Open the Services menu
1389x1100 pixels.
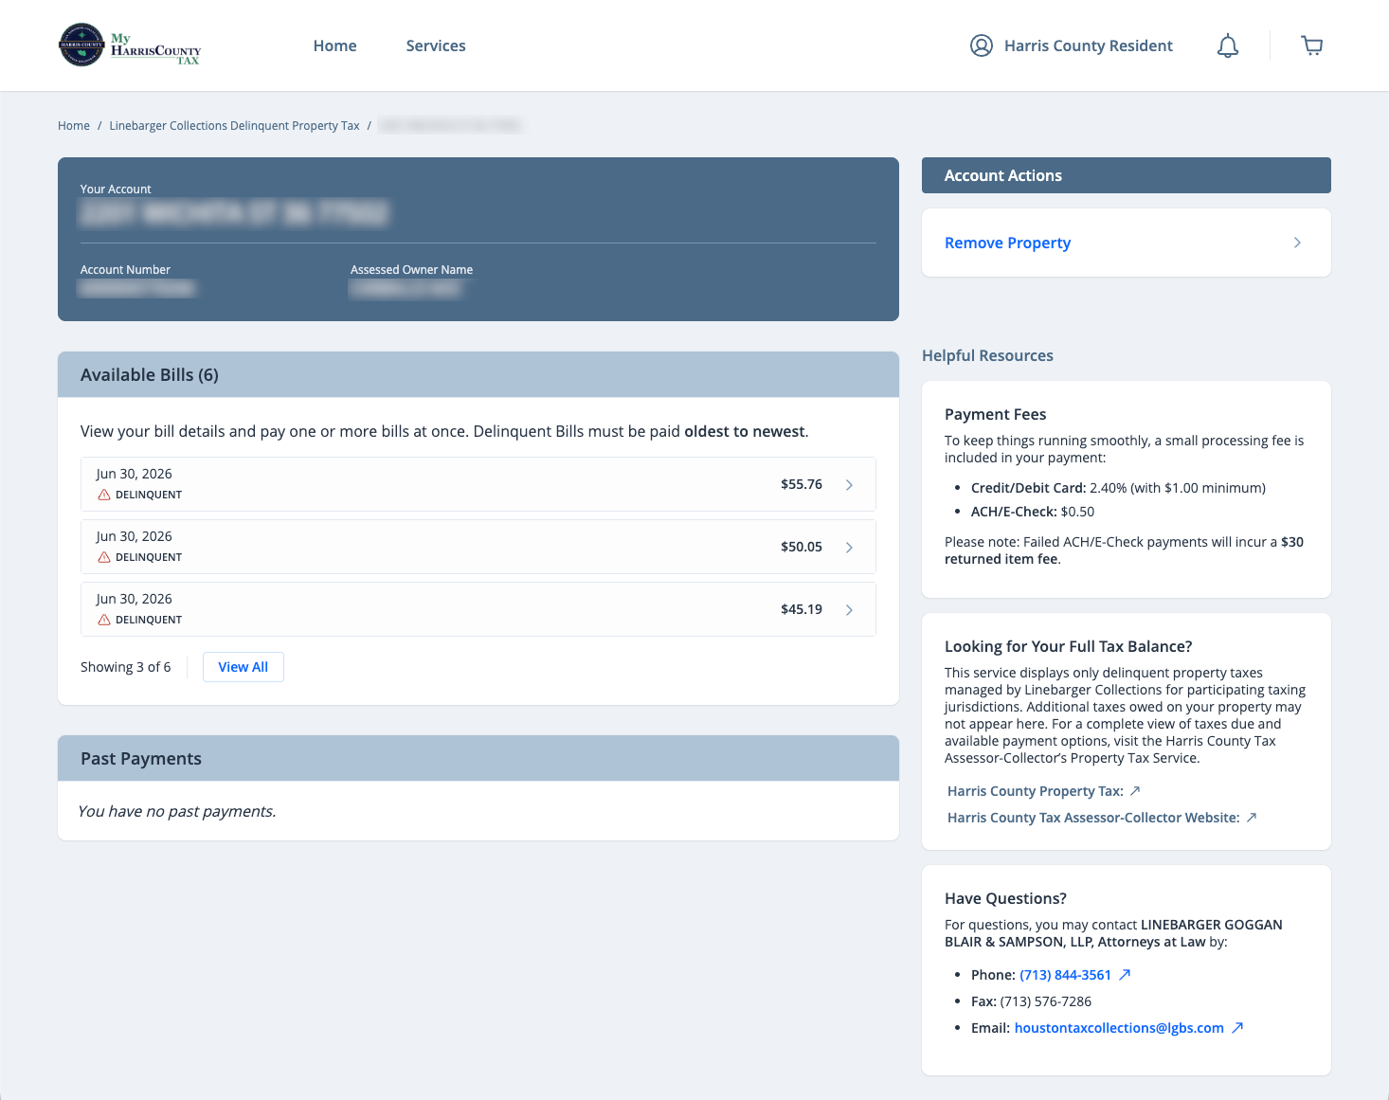436,45
